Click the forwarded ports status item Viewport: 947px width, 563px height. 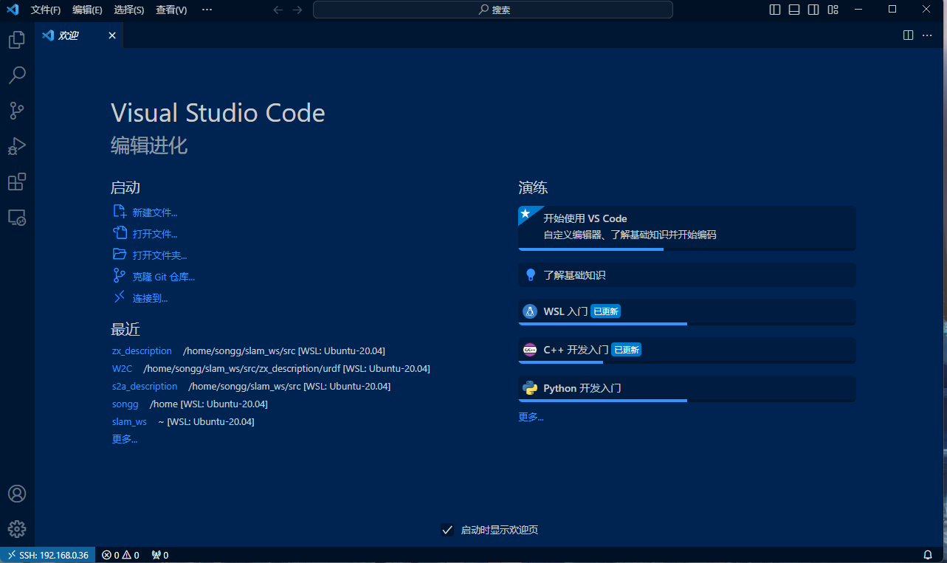coord(159,555)
